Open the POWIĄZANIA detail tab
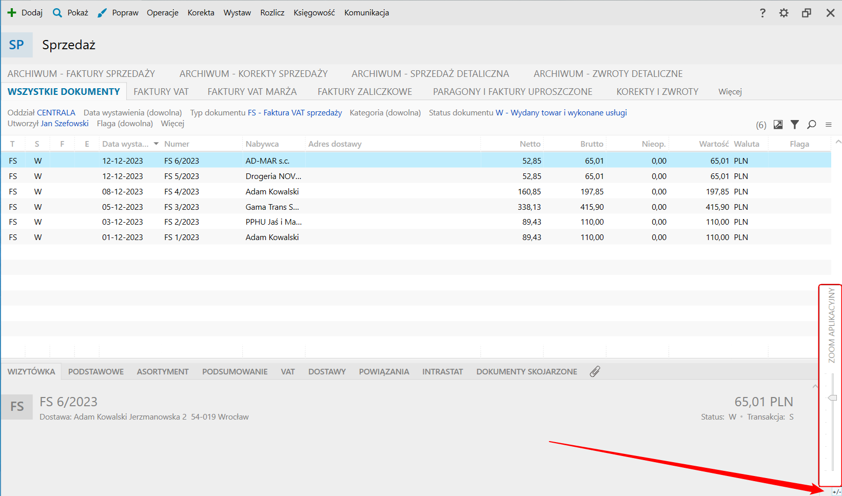The width and height of the screenshot is (842, 496). click(384, 372)
